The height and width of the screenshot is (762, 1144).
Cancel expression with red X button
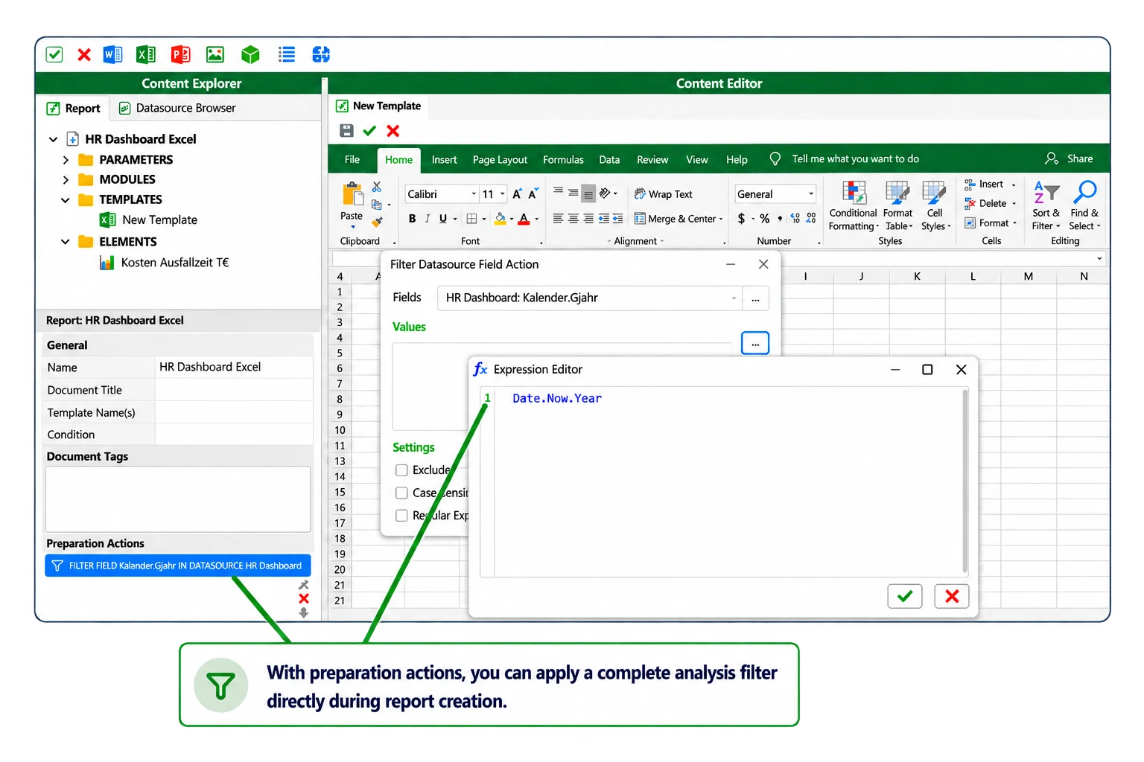click(x=952, y=596)
